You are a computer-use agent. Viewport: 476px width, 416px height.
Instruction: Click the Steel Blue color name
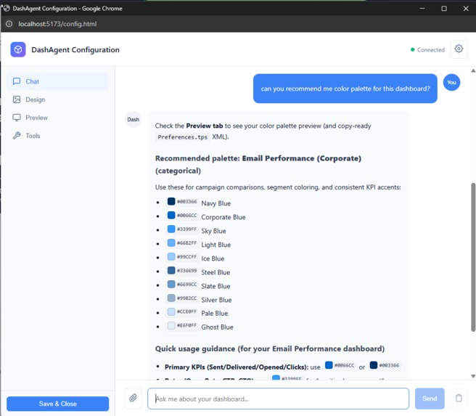[216, 272]
